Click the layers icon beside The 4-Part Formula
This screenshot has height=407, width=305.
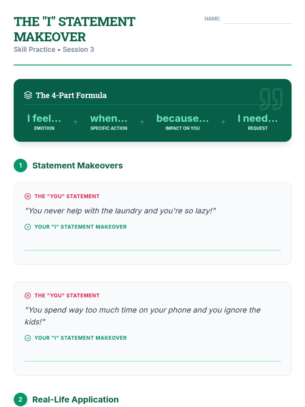click(x=28, y=95)
